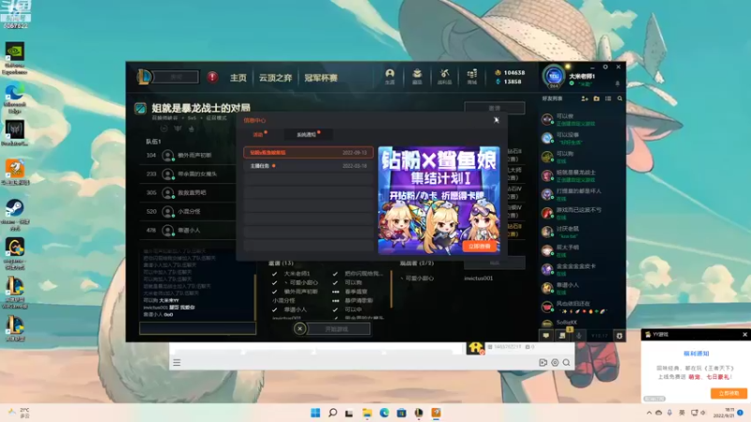Click the red alert exclamation icon
This screenshot has width=751, height=422.
[212, 77]
